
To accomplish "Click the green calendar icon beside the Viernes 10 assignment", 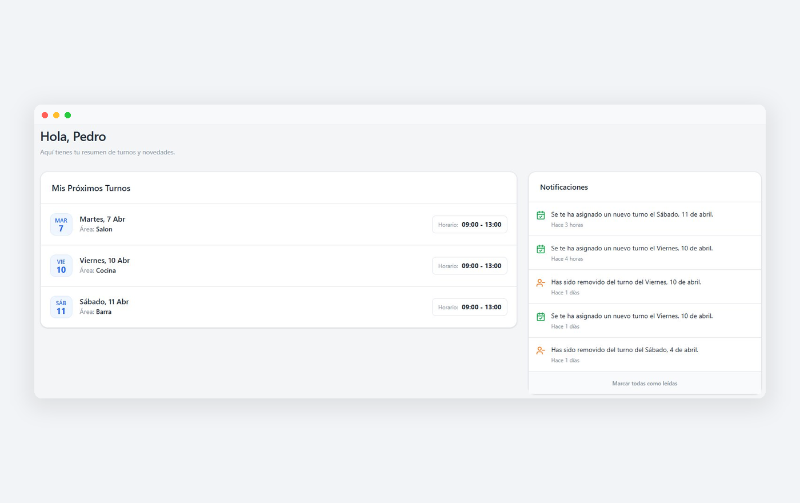I will tap(540, 249).
